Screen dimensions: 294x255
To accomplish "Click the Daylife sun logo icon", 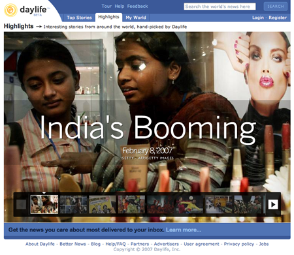I will click(x=10, y=10).
